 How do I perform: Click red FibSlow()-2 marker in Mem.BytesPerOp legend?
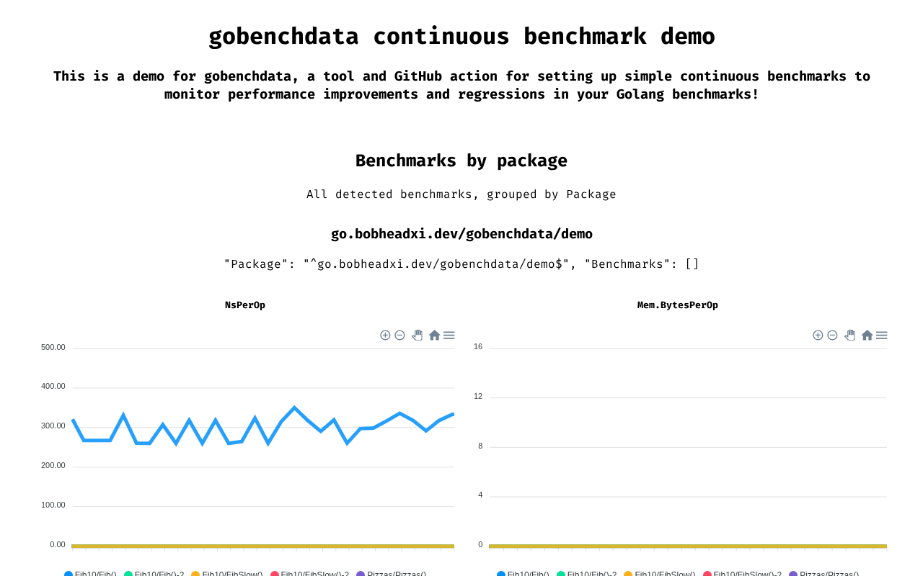pyautogui.click(x=707, y=574)
